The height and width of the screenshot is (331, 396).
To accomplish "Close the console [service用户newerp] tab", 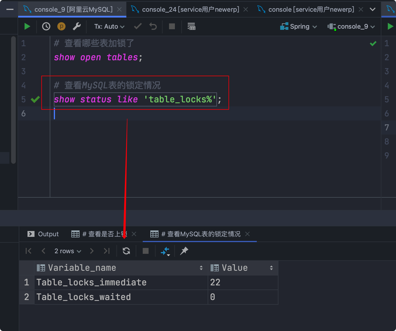I will coord(361,9).
